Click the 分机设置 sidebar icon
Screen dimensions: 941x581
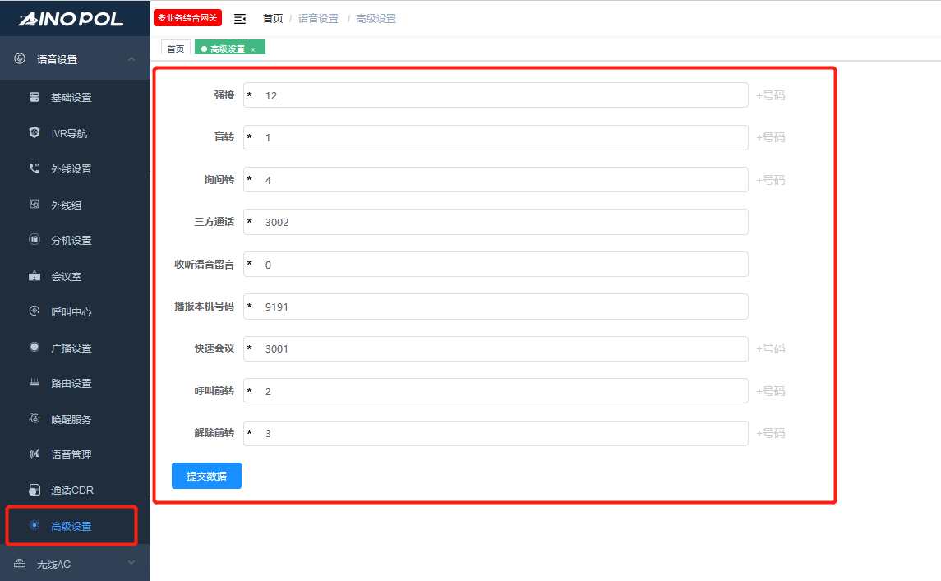click(x=35, y=241)
